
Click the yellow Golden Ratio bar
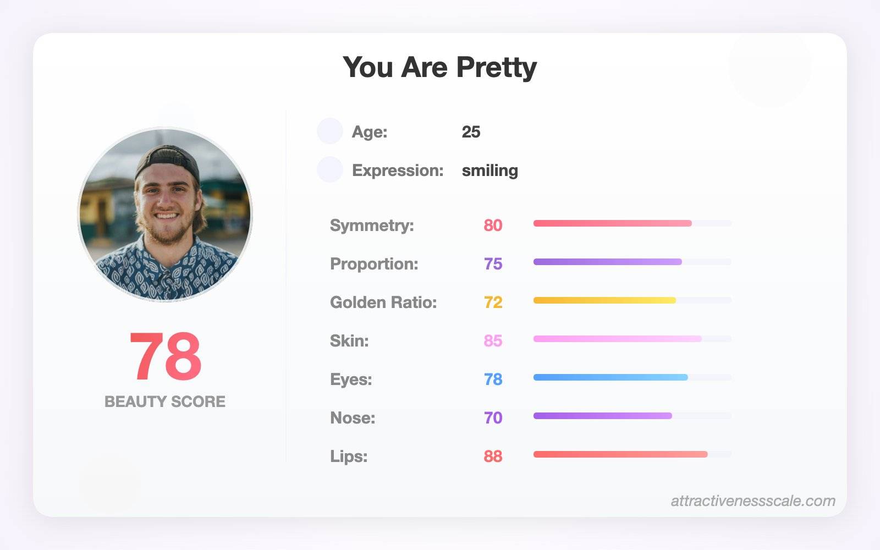click(632, 300)
